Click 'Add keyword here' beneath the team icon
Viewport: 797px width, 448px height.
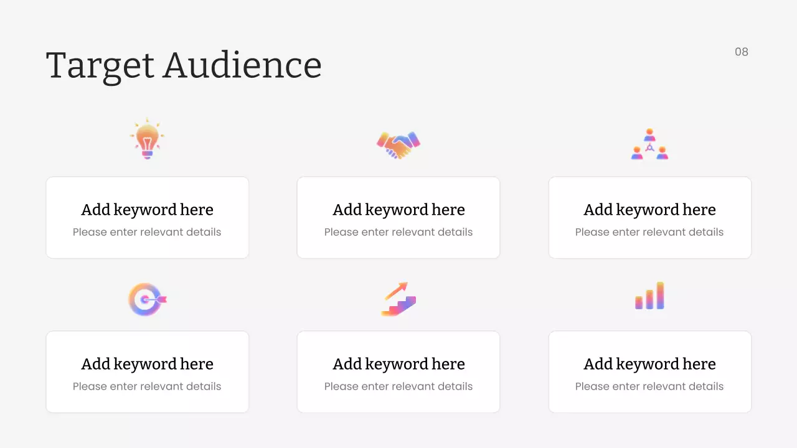[649, 210]
